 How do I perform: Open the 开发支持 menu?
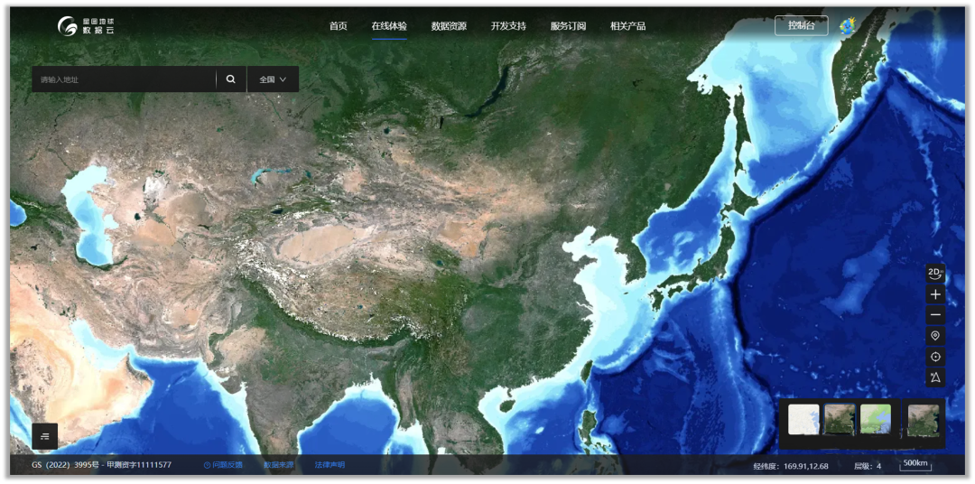(x=508, y=26)
